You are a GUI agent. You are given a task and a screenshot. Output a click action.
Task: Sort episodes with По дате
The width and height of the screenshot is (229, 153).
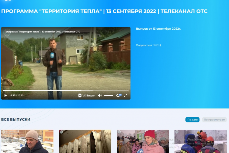(x=192, y=120)
